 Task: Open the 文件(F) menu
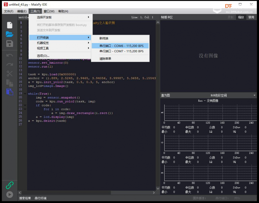point(8,11)
